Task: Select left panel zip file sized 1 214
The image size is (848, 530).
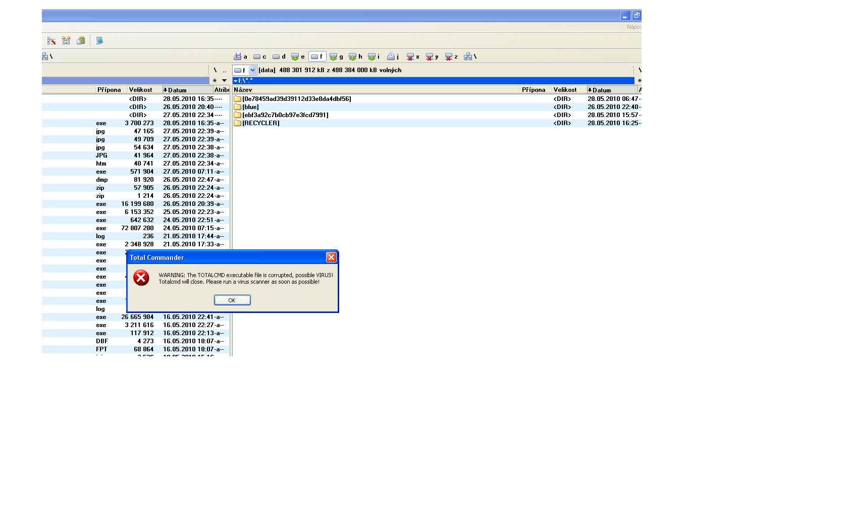Action: 136,196
